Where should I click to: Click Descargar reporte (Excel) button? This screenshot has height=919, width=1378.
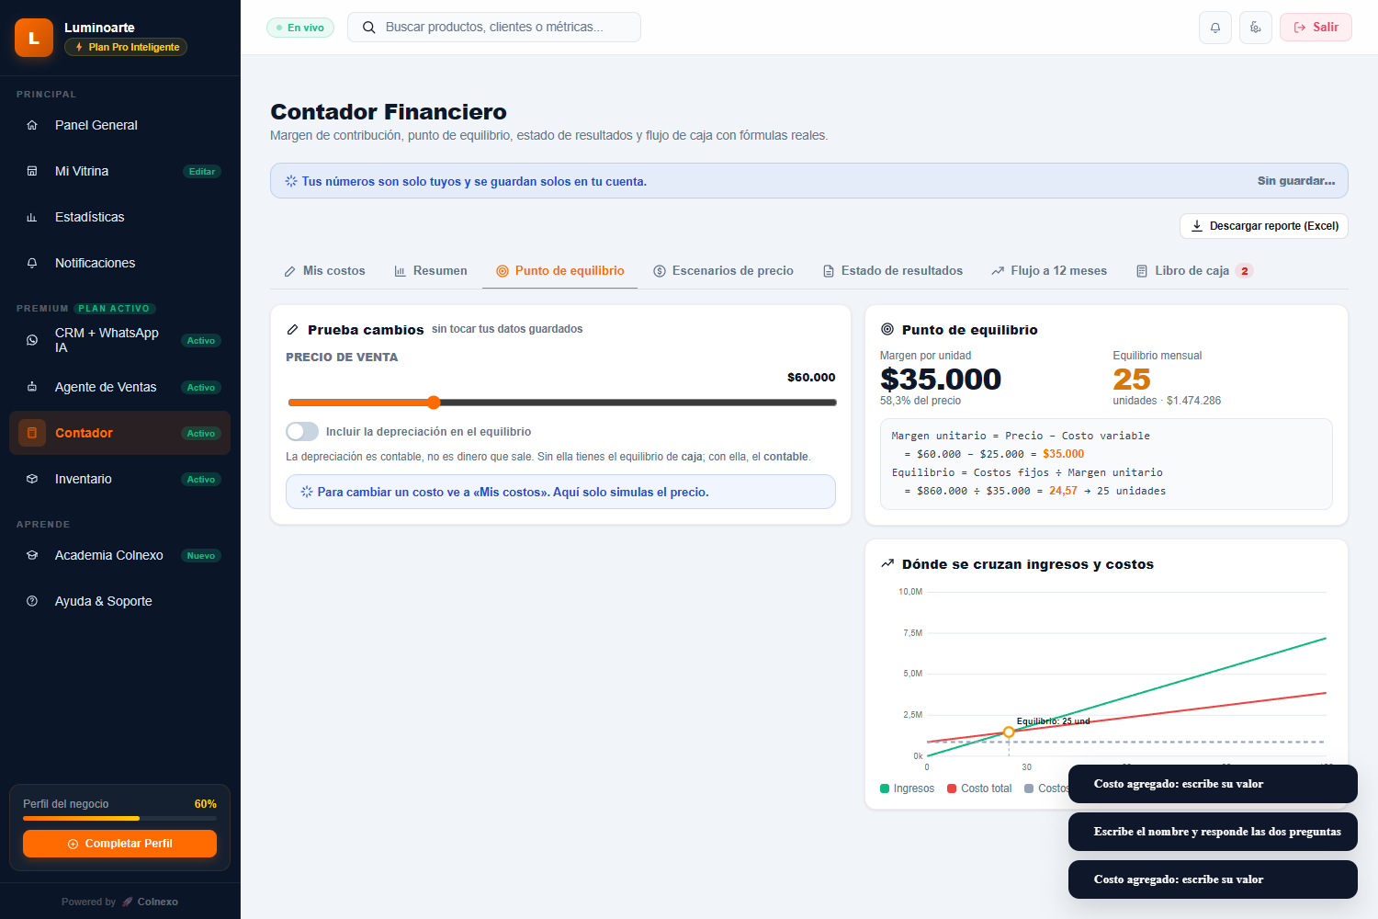pos(1264,226)
